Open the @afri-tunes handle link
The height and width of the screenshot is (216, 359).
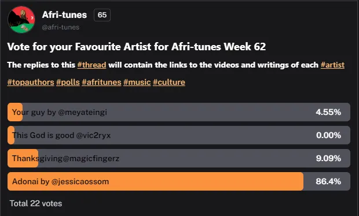tap(60, 27)
